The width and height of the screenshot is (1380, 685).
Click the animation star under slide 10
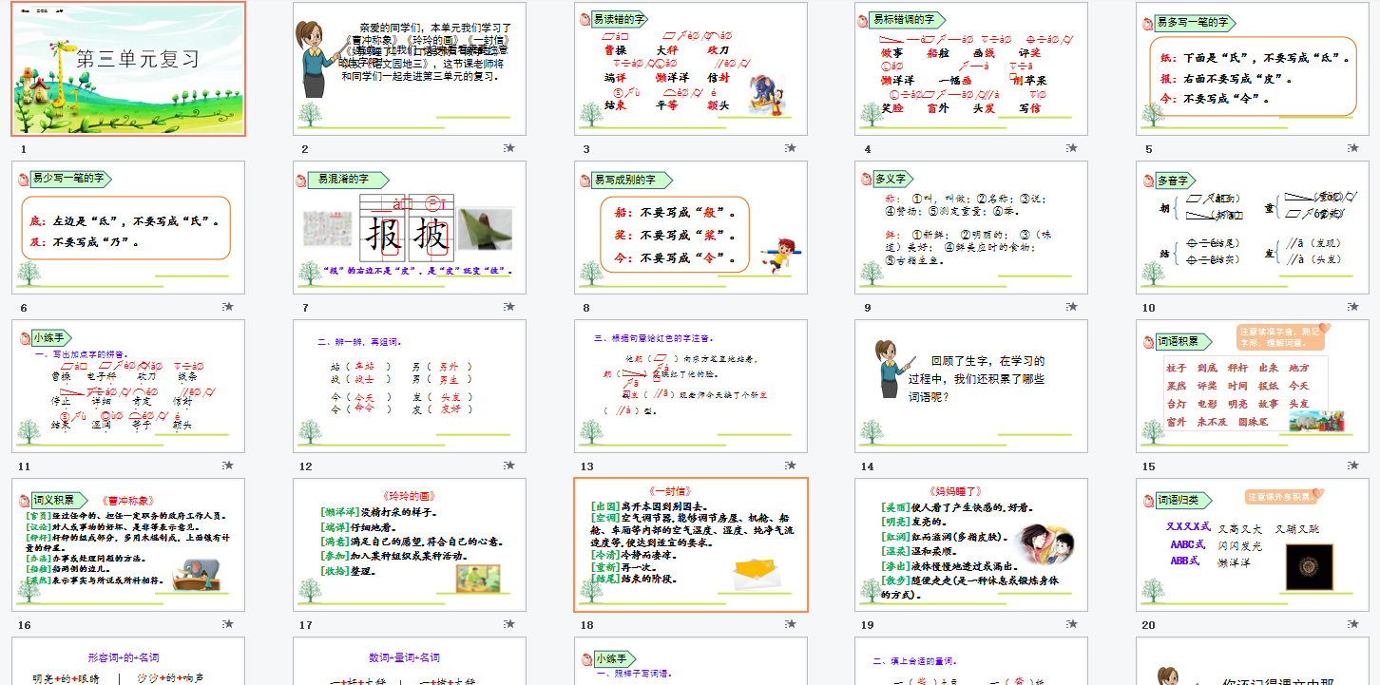pyautogui.click(x=1352, y=307)
